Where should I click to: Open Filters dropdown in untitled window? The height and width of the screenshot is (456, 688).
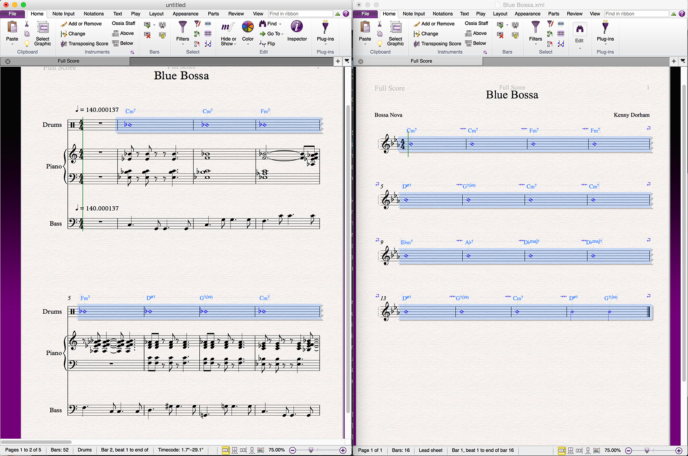pyautogui.click(x=183, y=33)
